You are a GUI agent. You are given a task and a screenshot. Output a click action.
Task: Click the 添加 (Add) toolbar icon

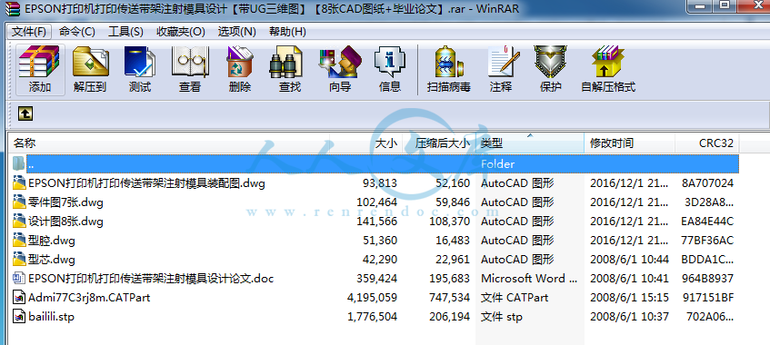point(39,62)
